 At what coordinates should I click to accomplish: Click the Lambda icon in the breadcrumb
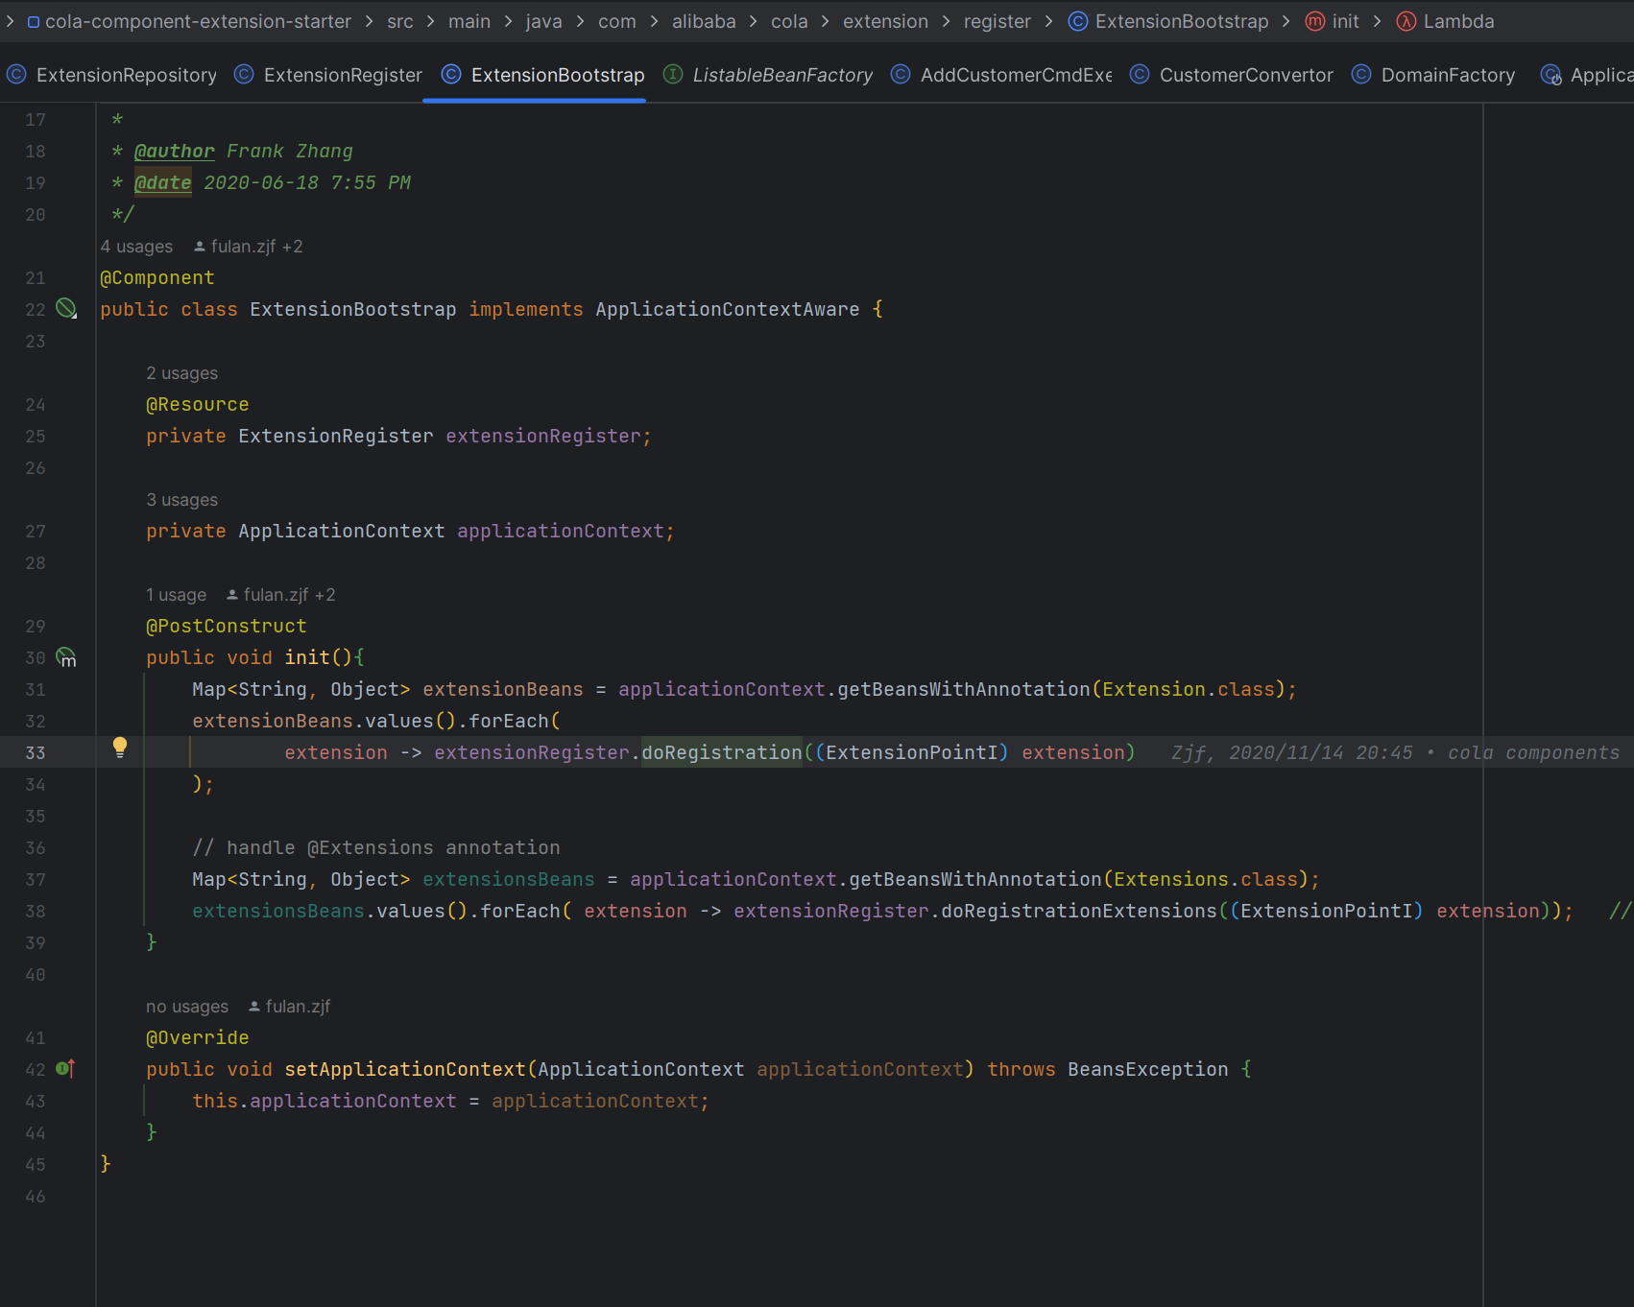(x=1406, y=21)
